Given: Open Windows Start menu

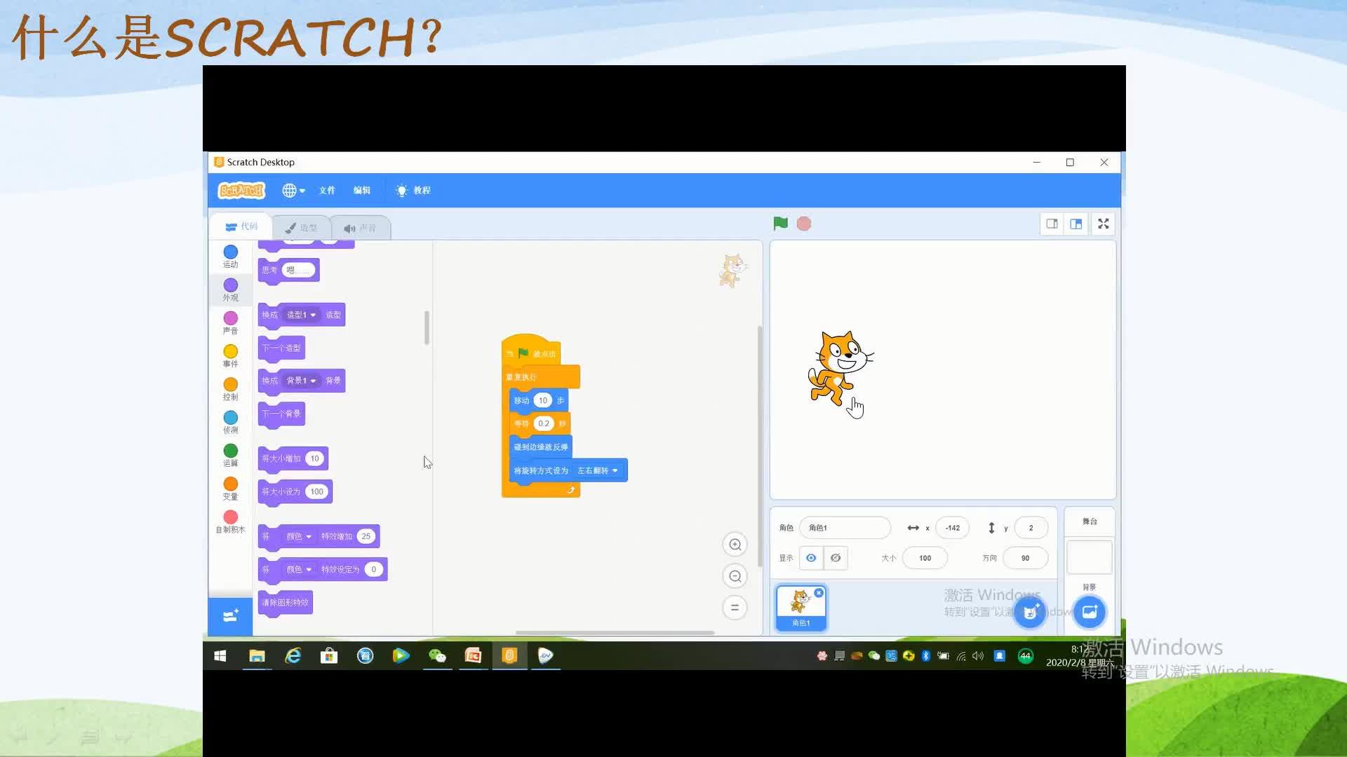Looking at the screenshot, I should (x=220, y=655).
